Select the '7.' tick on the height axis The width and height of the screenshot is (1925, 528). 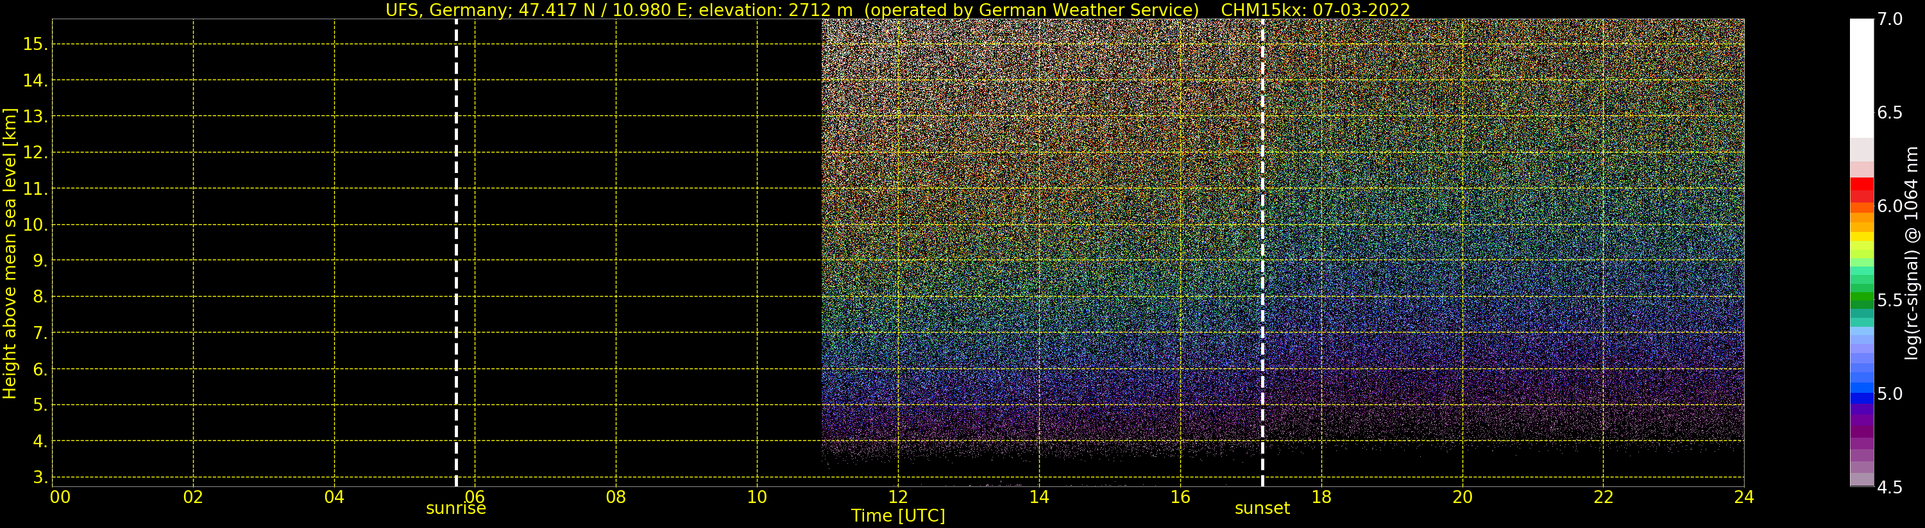pos(40,333)
